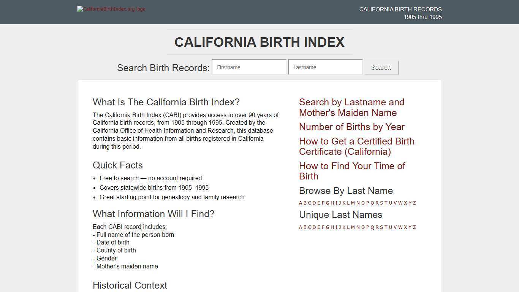The height and width of the screenshot is (292, 519).
Task: Open Unique Last Names starting with Z
Action: pyautogui.click(x=415, y=227)
